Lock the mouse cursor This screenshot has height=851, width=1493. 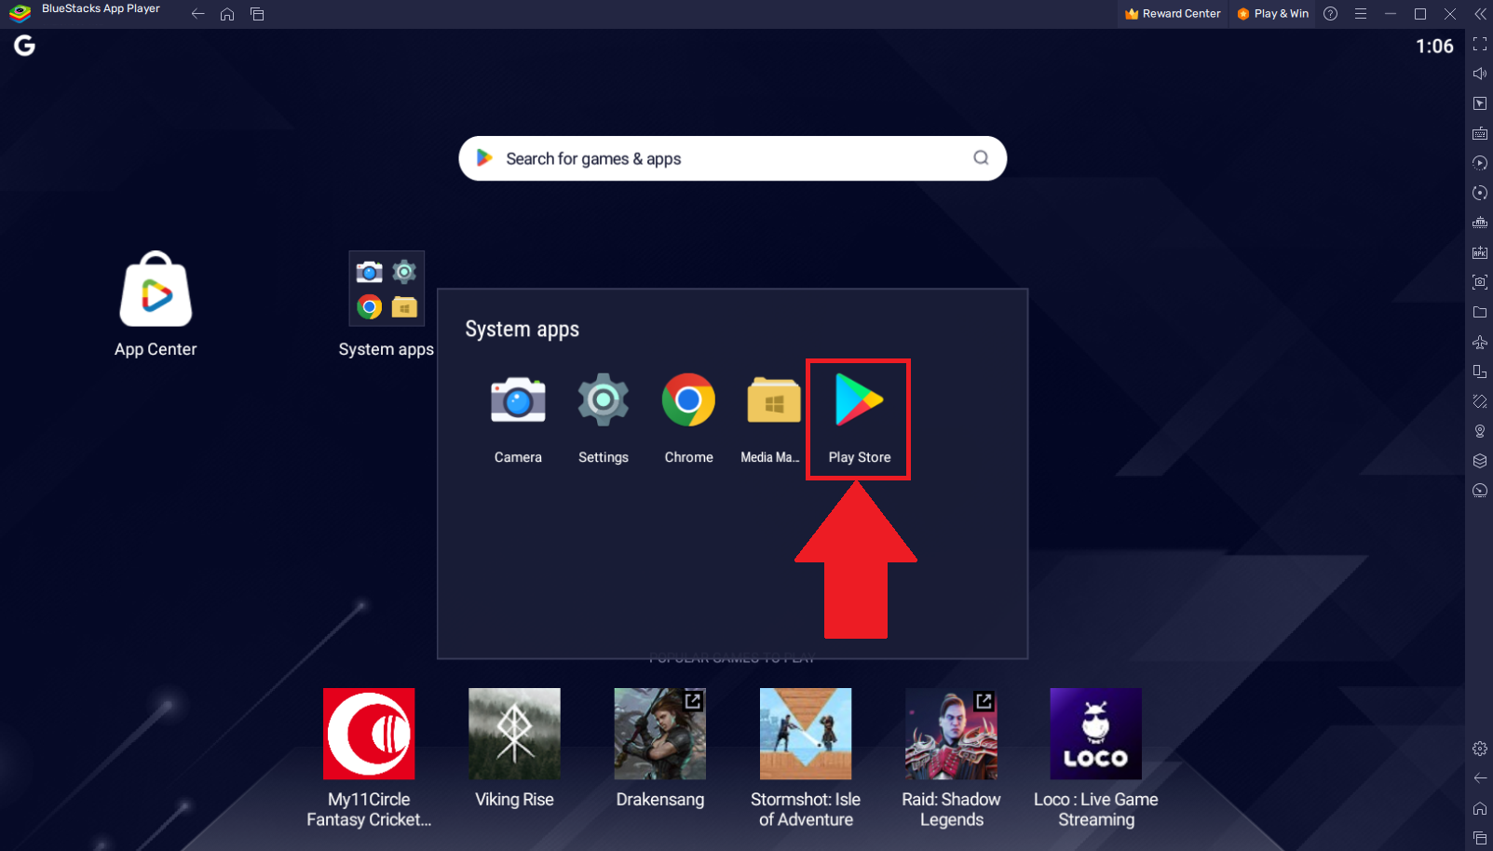click(x=1479, y=103)
